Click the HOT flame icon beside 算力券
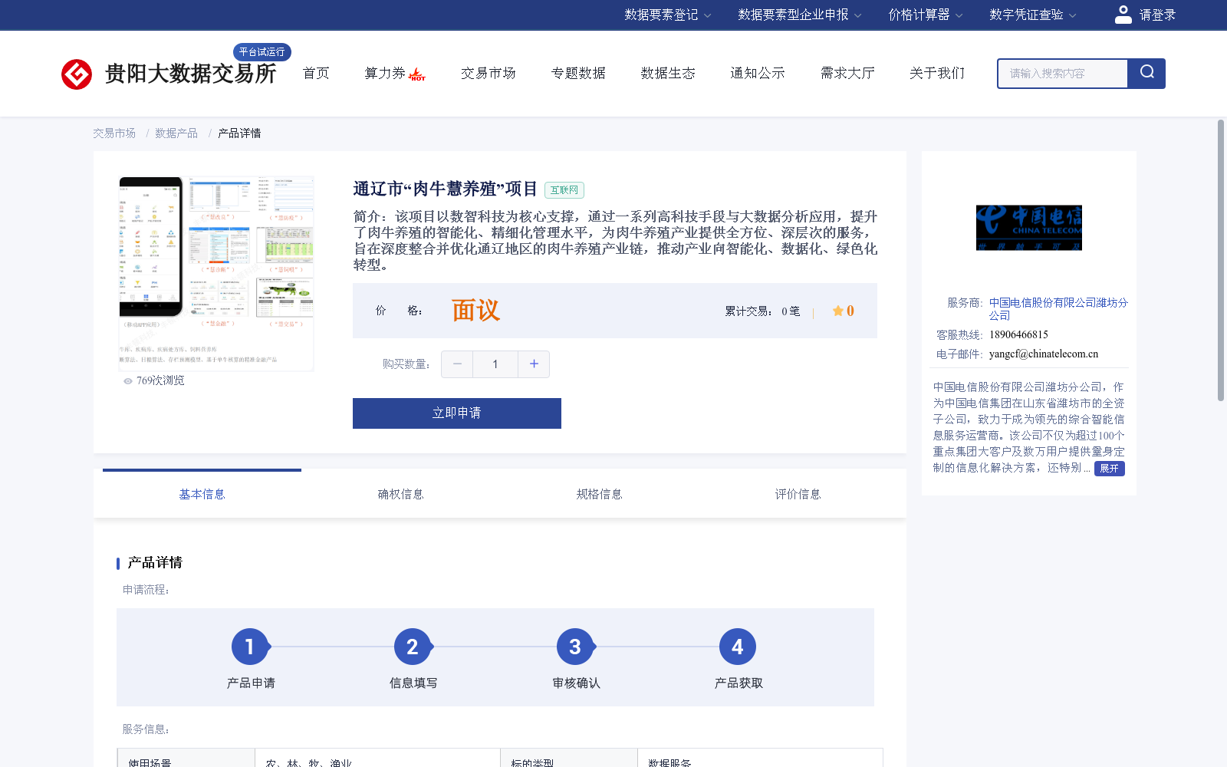The height and width of the screenshot is (767, 1227). 417,74
